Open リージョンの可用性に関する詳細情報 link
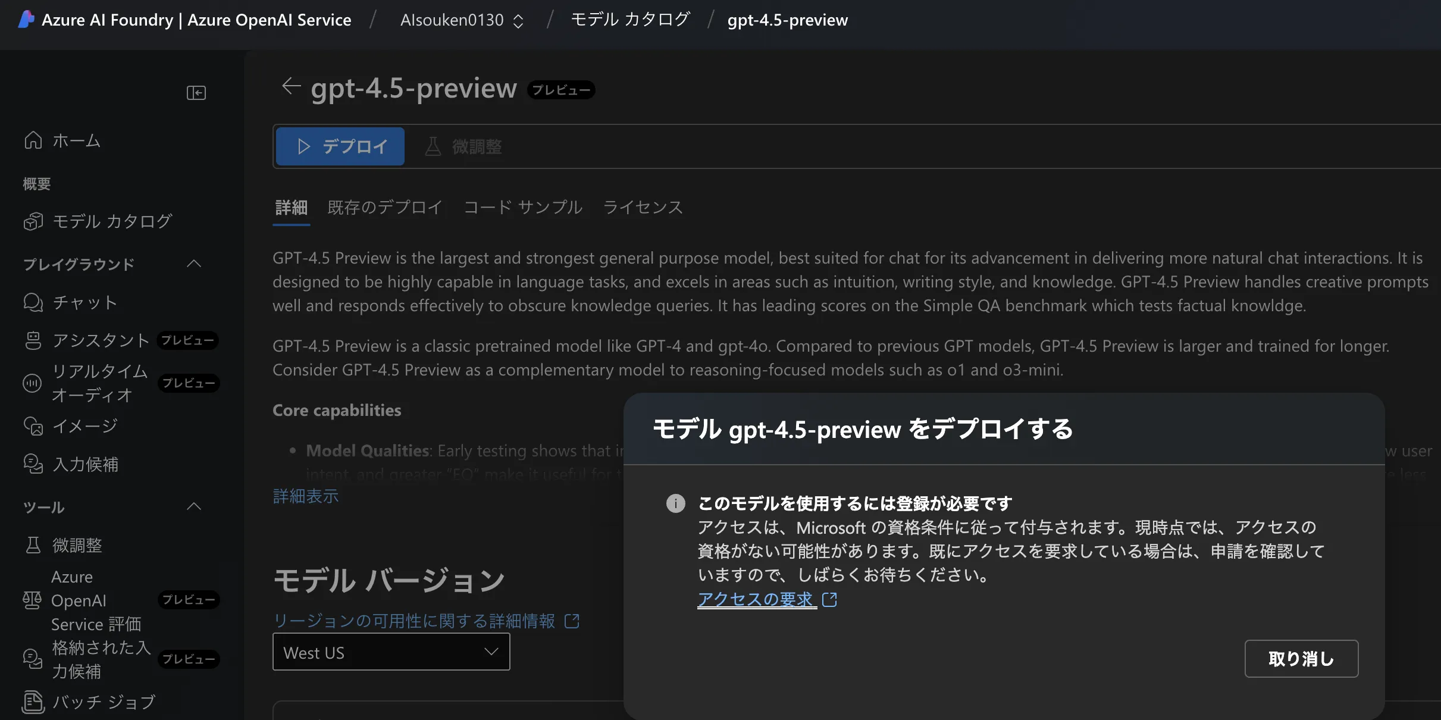Screen dimensions: 1441x720 point(414,621)
